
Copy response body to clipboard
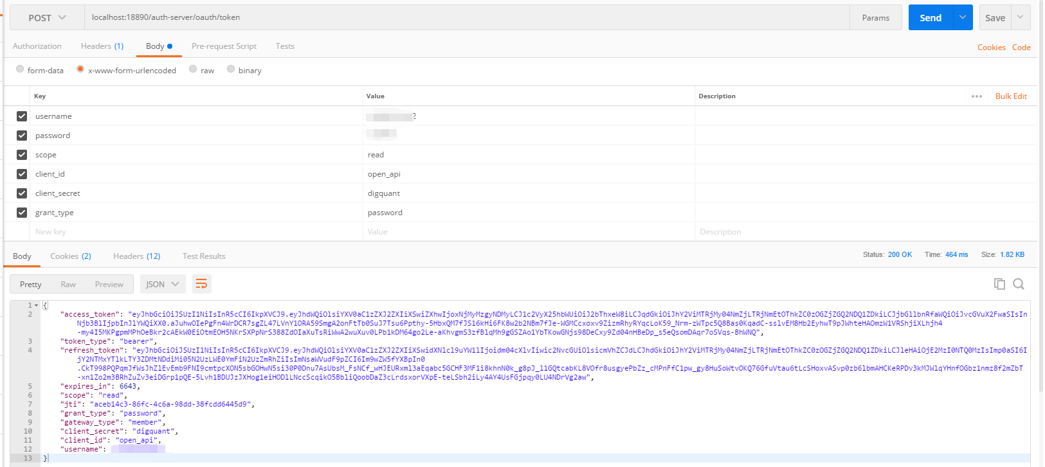(x=999, y=284)
